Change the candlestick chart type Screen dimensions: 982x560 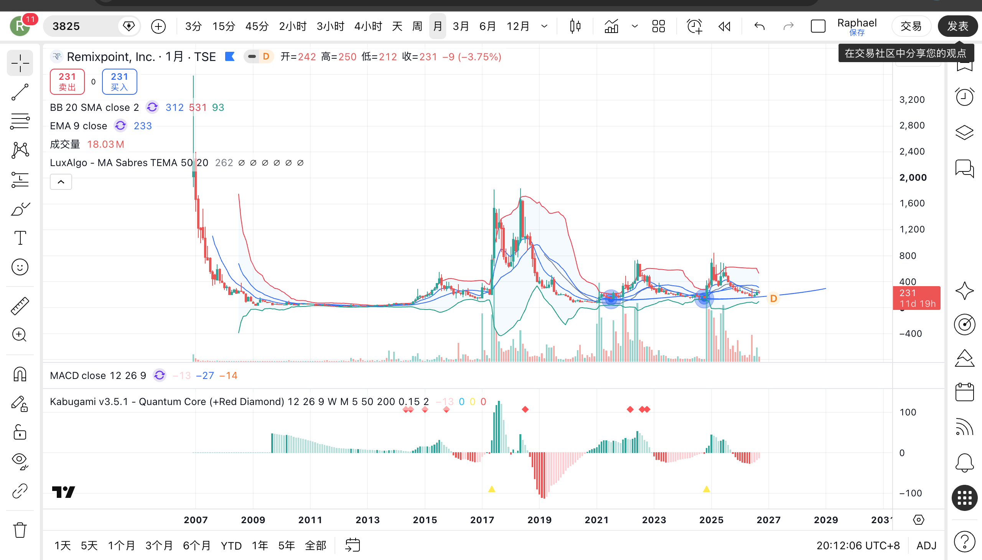click(x=575, y=26)
